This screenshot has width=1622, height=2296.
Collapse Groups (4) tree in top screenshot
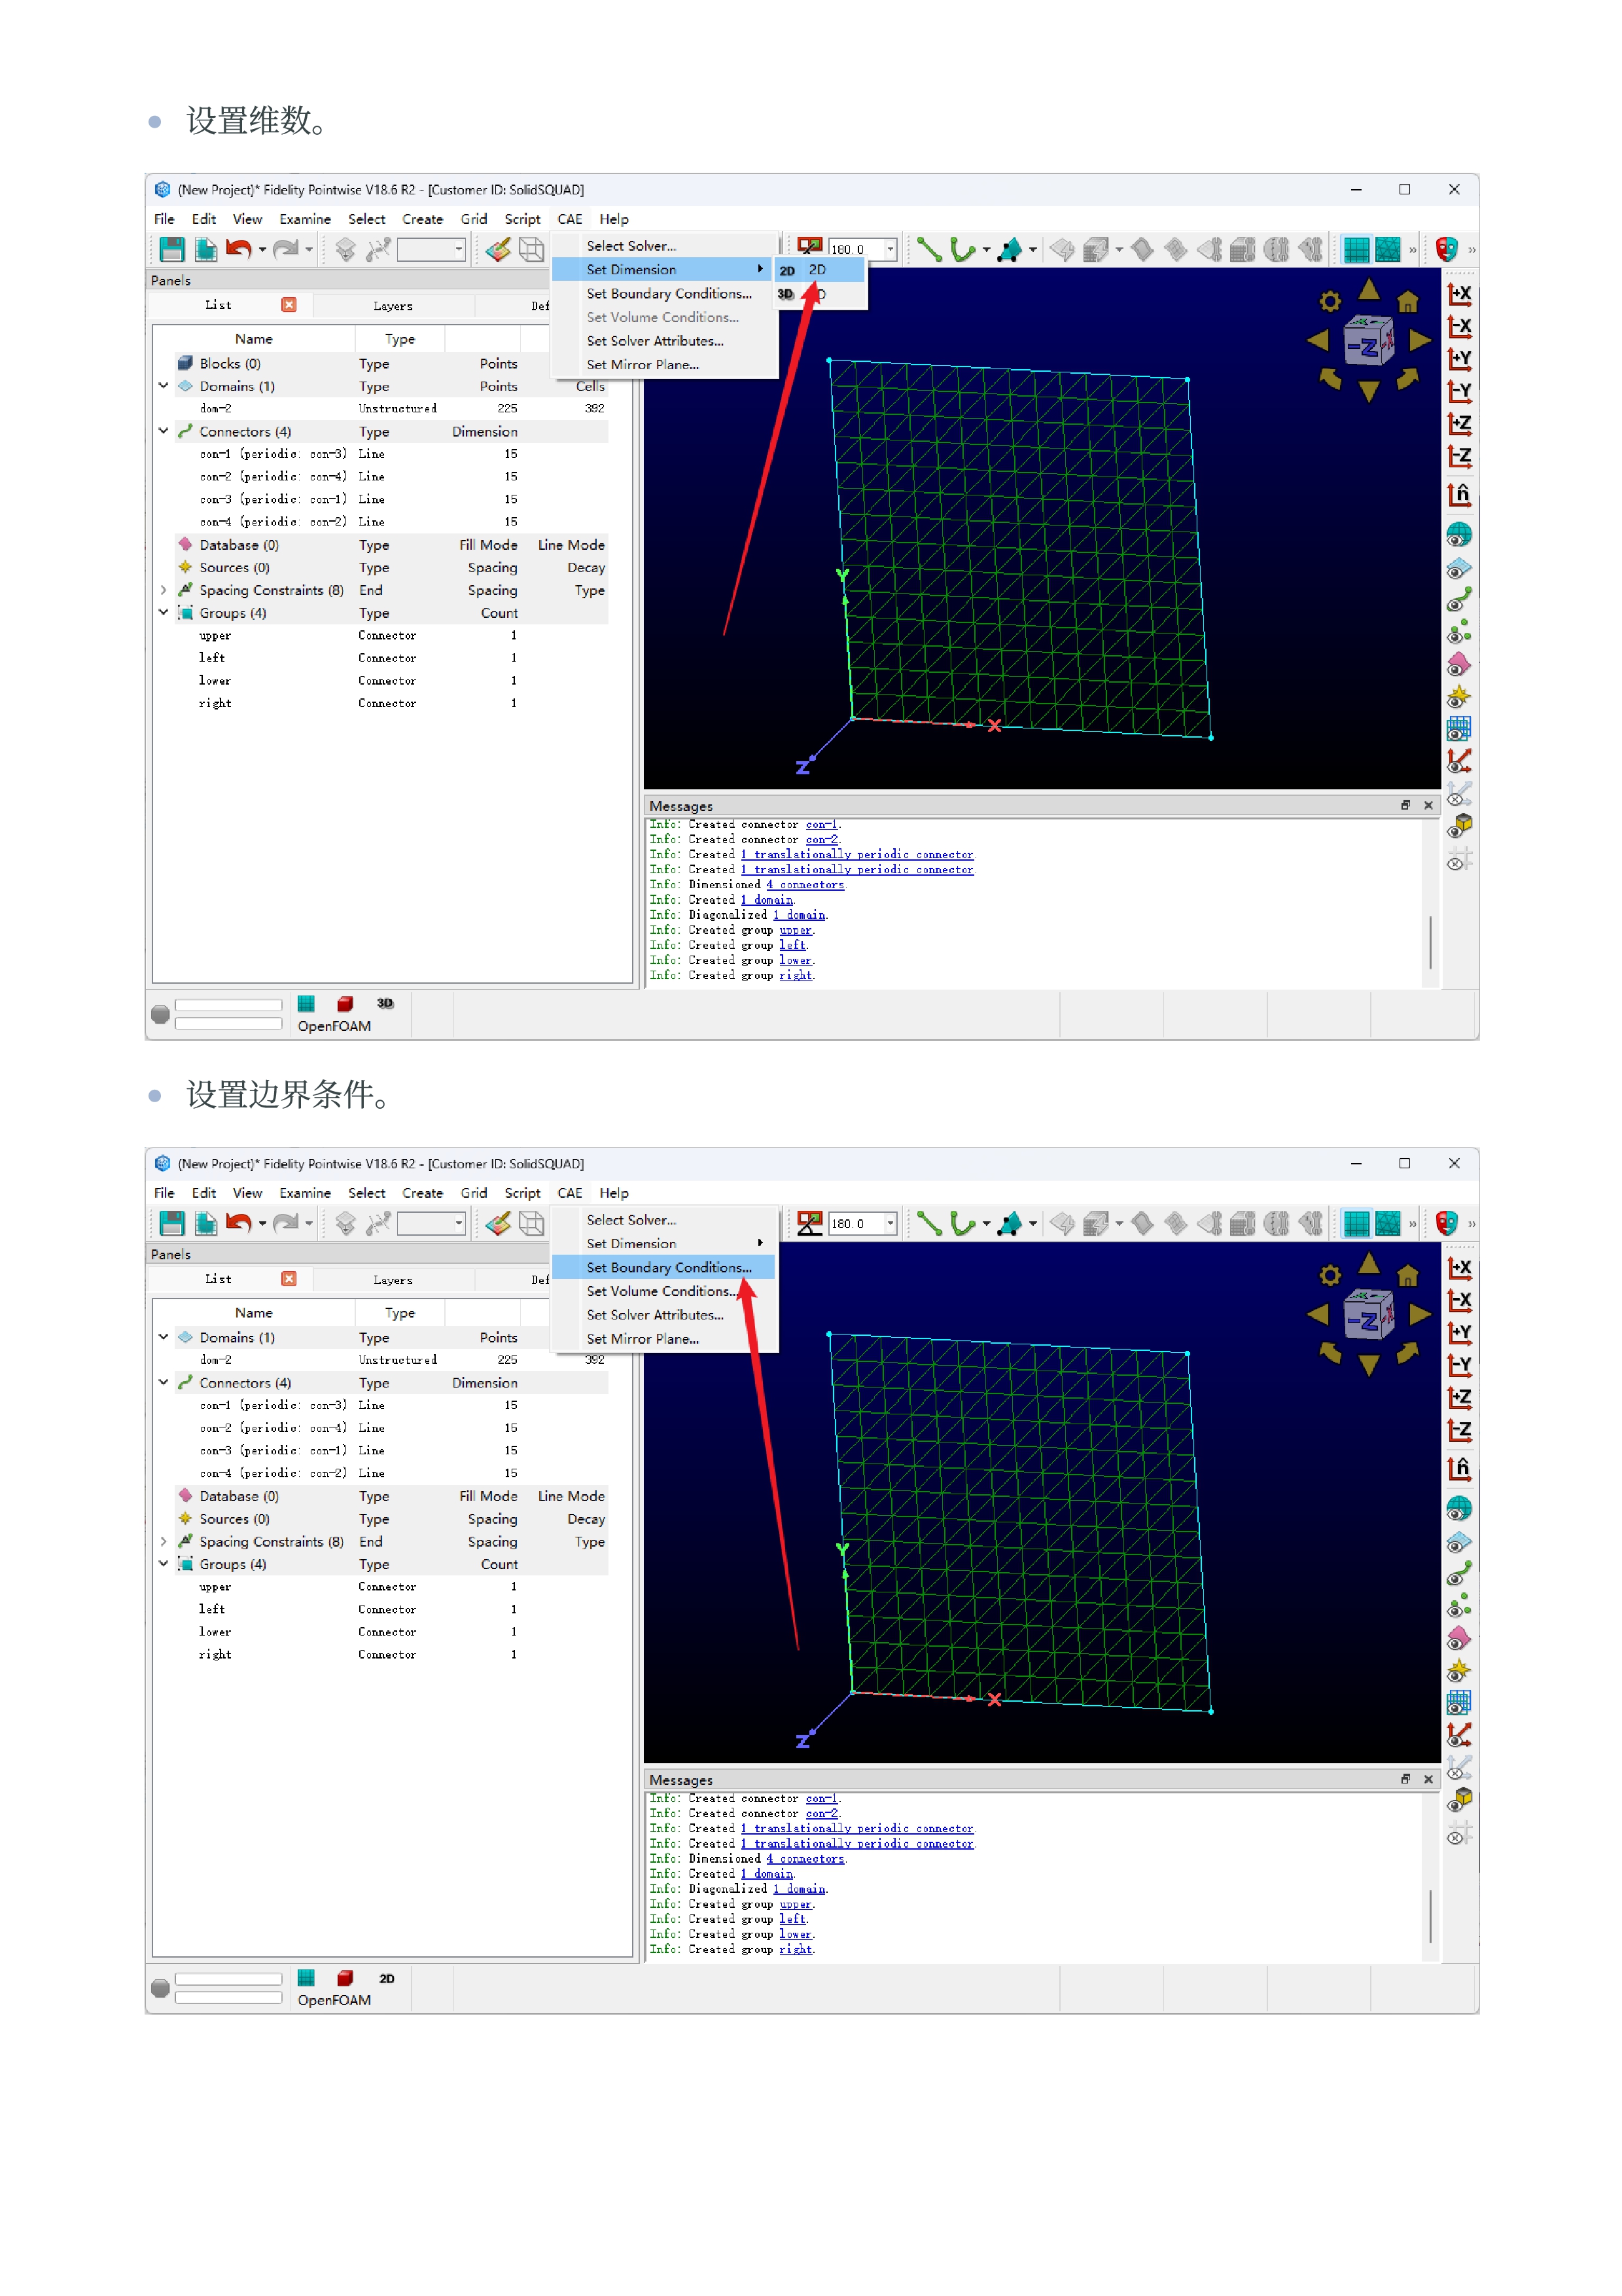tap(163, 613)
